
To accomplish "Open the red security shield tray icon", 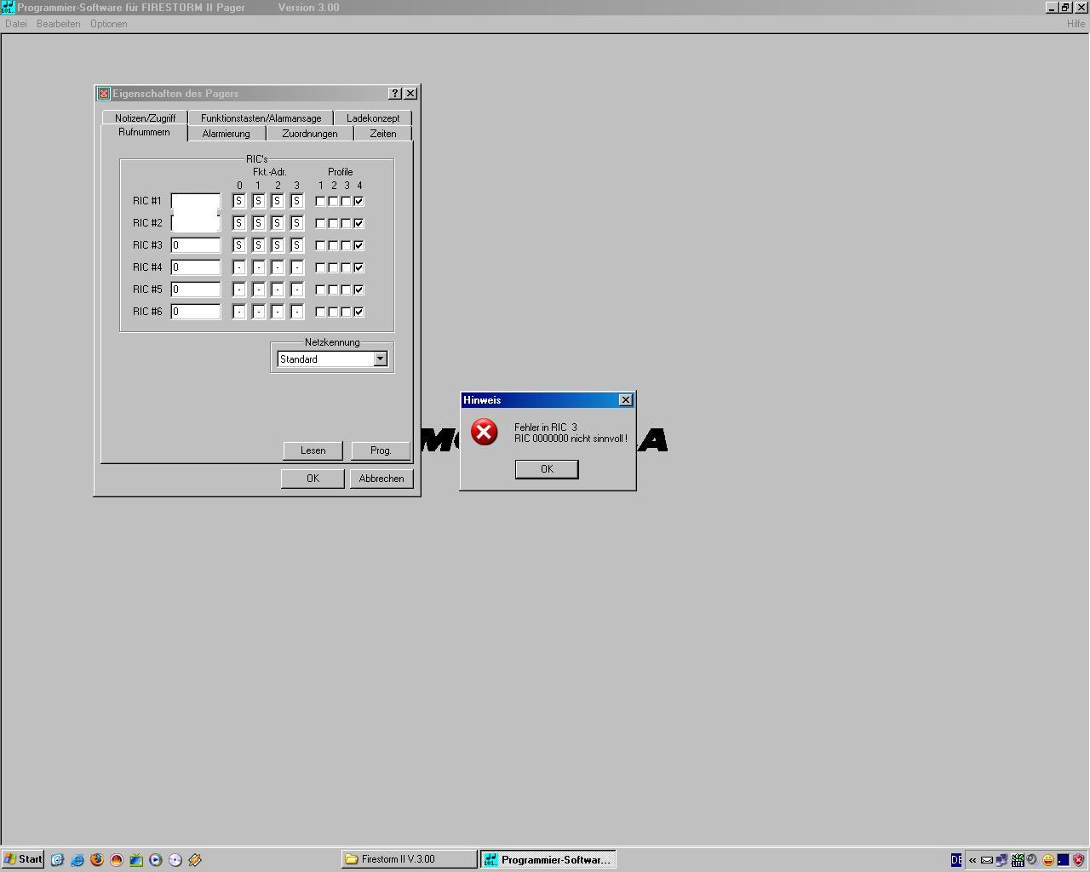I will pyautogui.click(x=1078, y=860).
